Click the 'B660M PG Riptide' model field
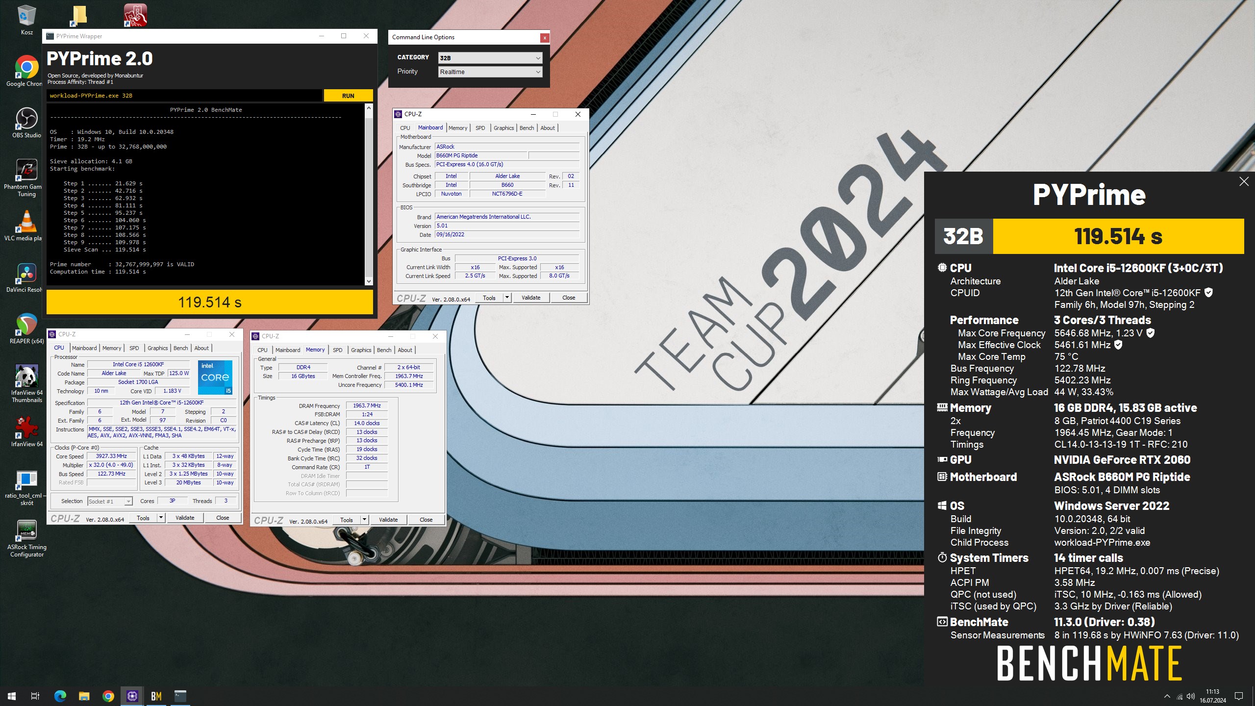 pos(481,155)
